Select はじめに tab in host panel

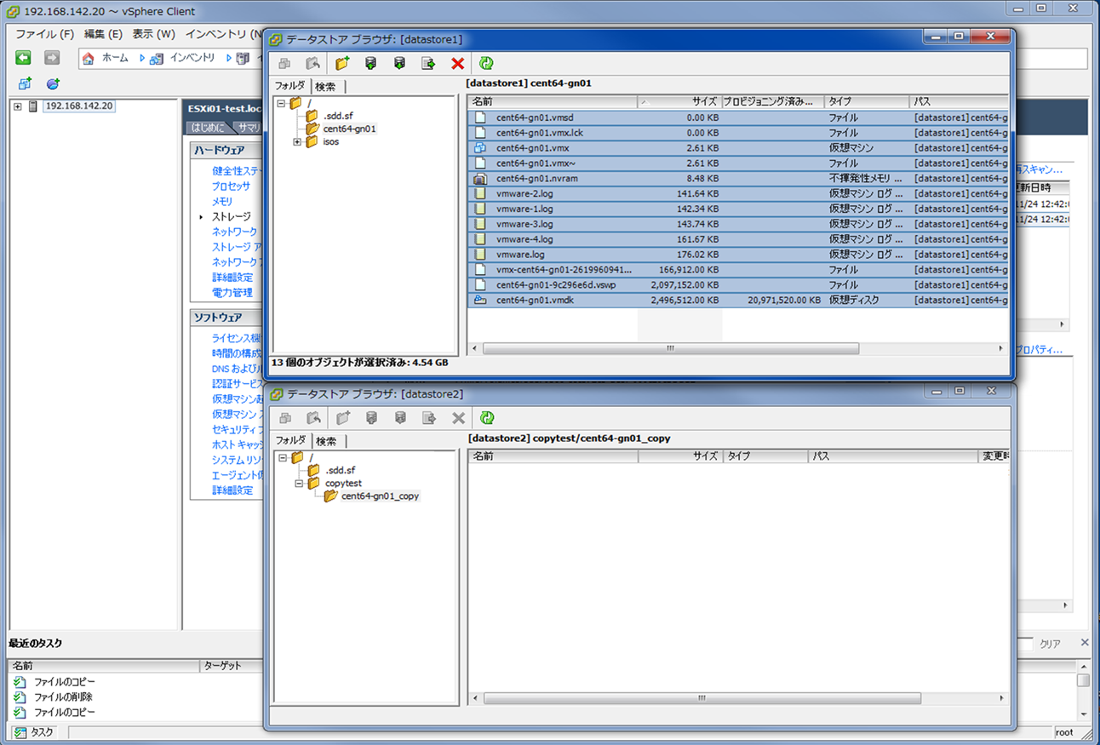(x=208, y=128)
